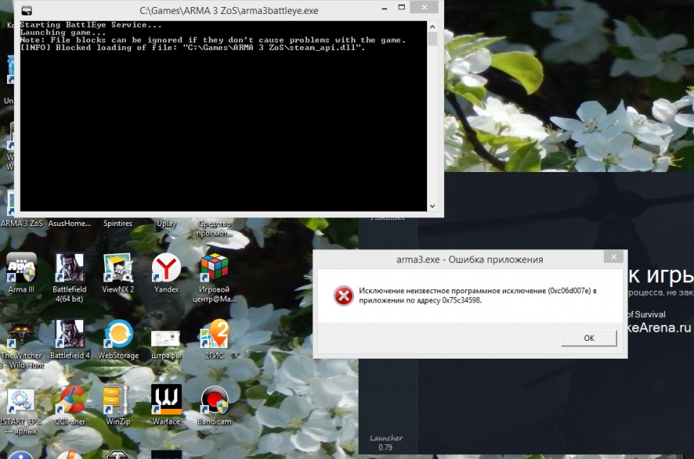Click OK in the arma3.exe error dialog
Screen dimensions: 694x459
pyautogui.click(x=588, y=338)
